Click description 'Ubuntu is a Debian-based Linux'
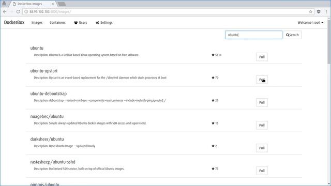 pyautogui.click(x=86, y=55)
